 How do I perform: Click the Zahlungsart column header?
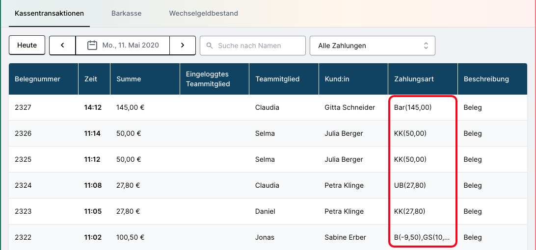tap(414, 79)
